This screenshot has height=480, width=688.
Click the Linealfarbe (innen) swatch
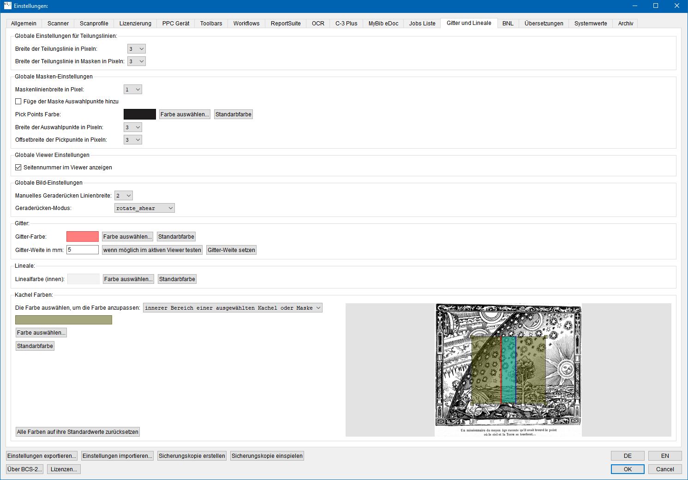pyautogui.click(x=84, y=279)
